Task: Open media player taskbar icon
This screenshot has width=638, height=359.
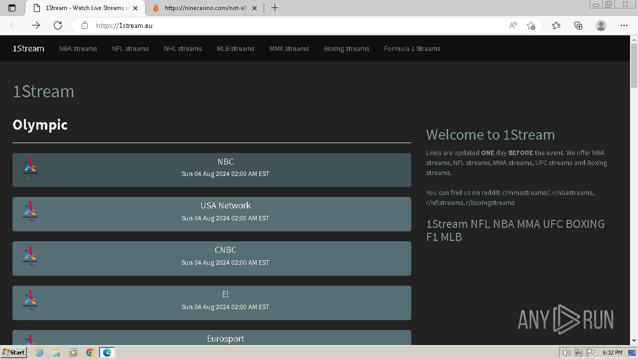Action: tap(73, 353)
